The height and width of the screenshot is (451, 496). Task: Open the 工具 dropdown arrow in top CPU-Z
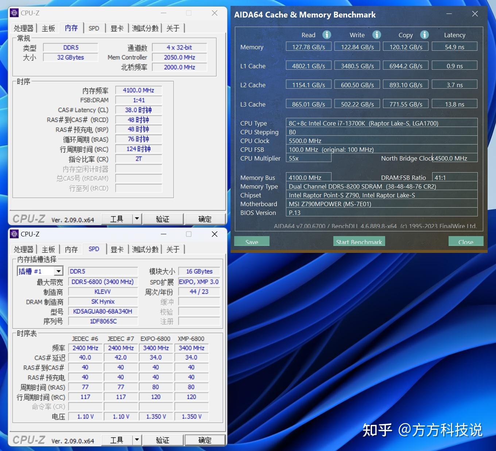[137, 219]
